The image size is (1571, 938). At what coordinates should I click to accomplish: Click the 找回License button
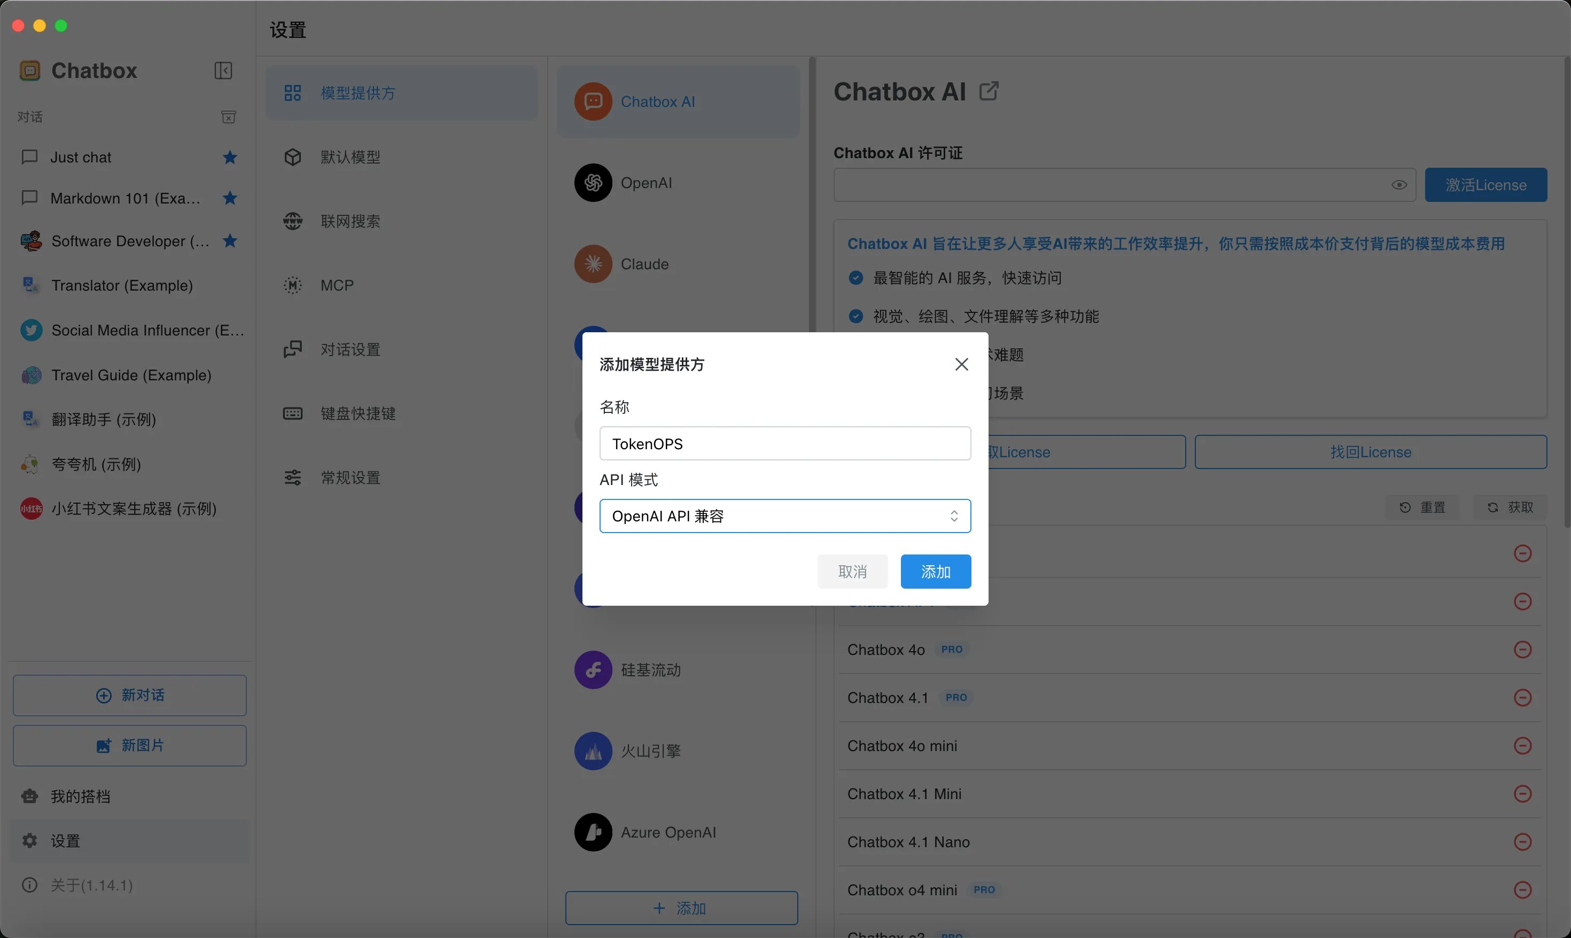point(1371,452)
